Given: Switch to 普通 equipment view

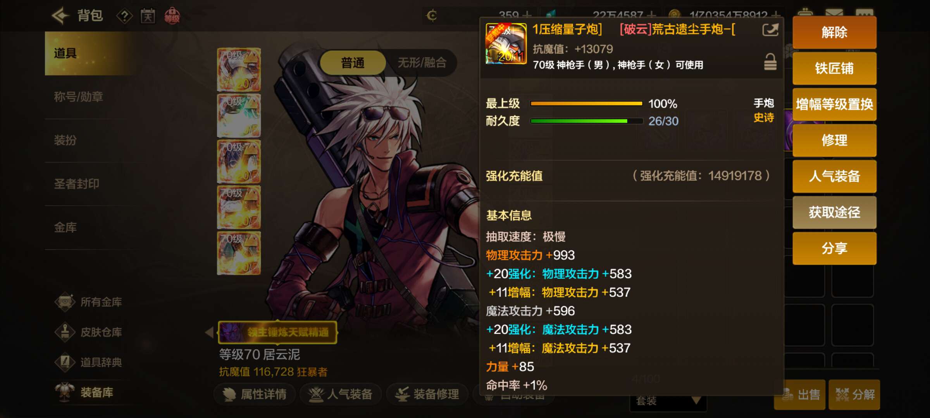Looking at the screenshot, I should pos(353,62).
